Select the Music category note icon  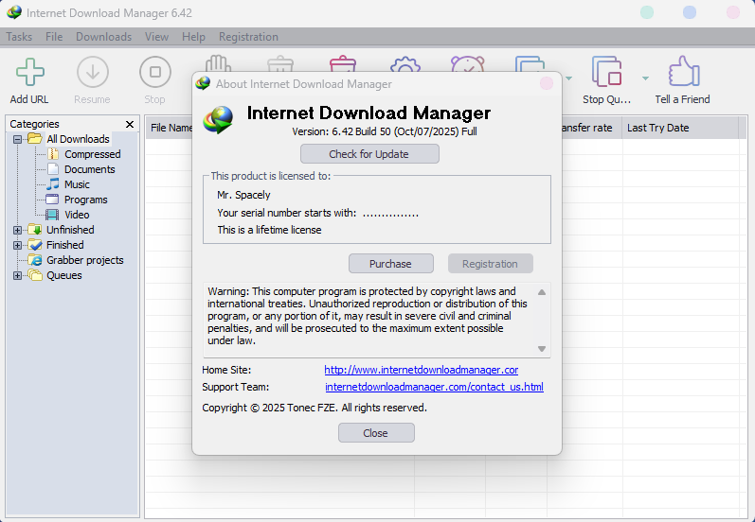click(x=53, y=184)
